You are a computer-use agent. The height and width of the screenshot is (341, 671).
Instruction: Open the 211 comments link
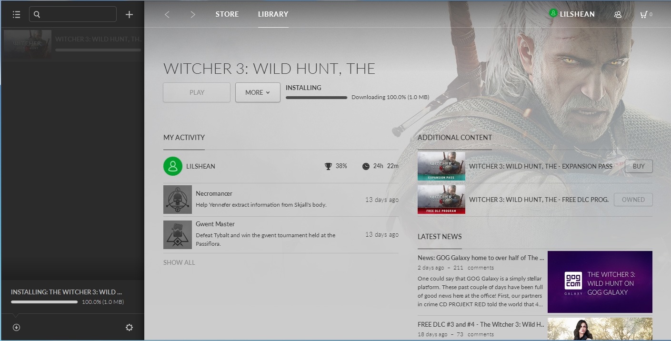(473, 268)
